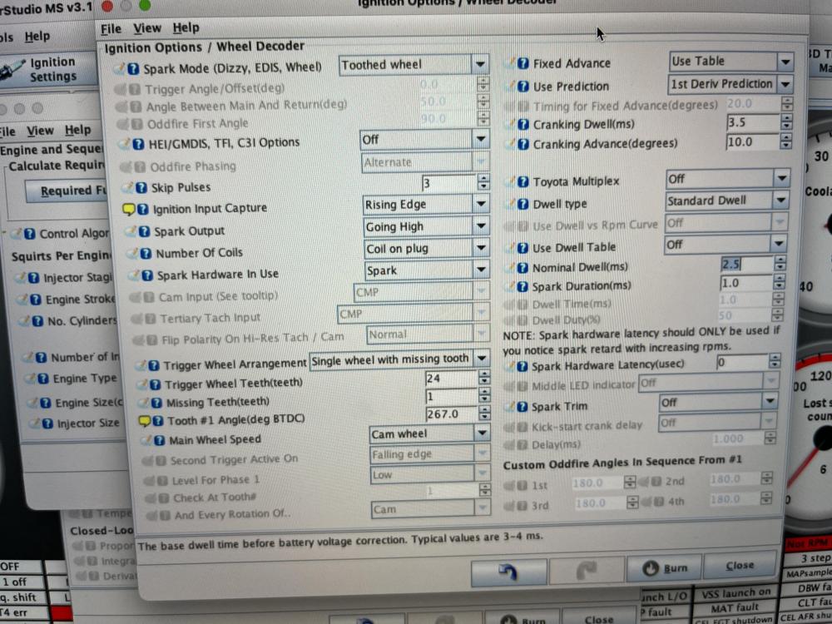Click help icon for Trigger Wheel Arrangement
This screenshot has height=624, width=832.
click(154, 365)
